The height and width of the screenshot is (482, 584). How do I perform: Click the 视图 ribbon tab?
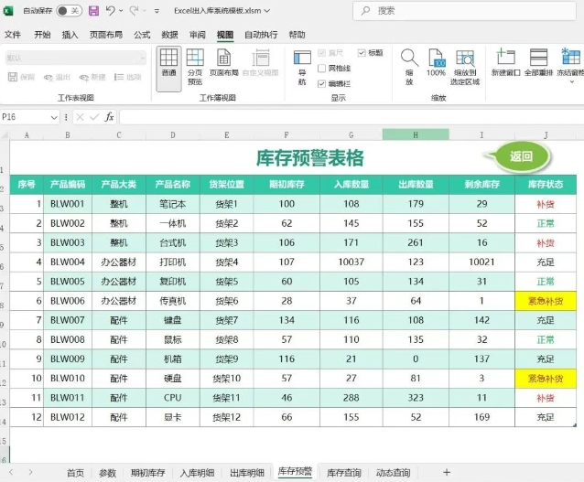coord(225,35)
